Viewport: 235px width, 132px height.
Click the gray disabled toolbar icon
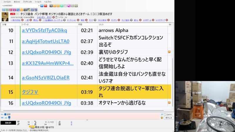(65, 6)
